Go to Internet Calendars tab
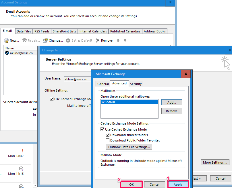Viewport: 232px width, 188px height. tap(93, 31)
